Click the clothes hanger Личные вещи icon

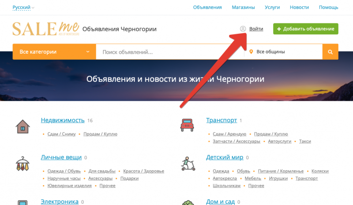pyautogui.click(x=23, y=164)
